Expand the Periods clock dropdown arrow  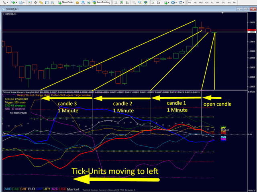(176, 3)
